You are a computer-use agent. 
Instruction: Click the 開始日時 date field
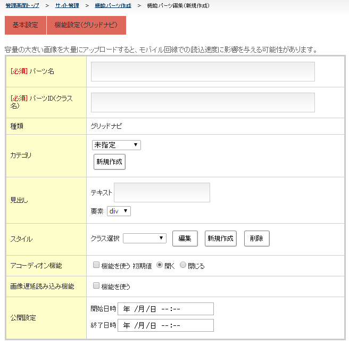point(165,309)
